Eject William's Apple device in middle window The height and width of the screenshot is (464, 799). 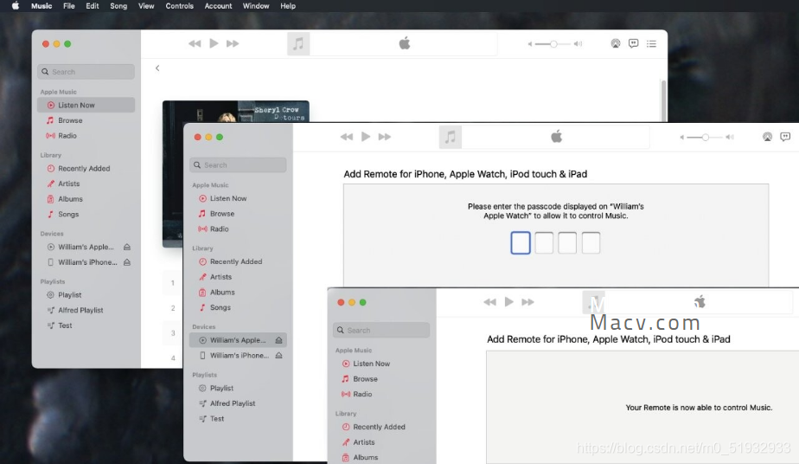click(278, 340)
